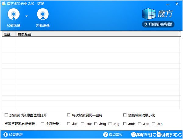Viewport: 183px width, 139px height.
Task: Expand the dropdown arrow next to 加载镜像
Action: tap(27, 16)
